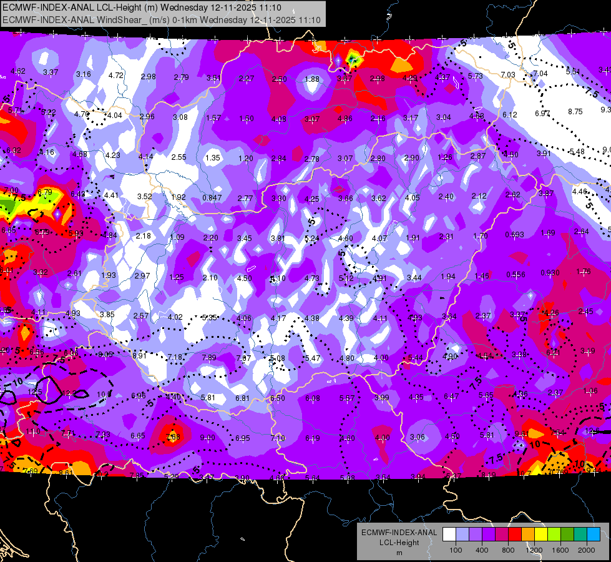This screenshot has width=611, height=562.
Task: Click the legend unit 'm'
Action: 399,553
